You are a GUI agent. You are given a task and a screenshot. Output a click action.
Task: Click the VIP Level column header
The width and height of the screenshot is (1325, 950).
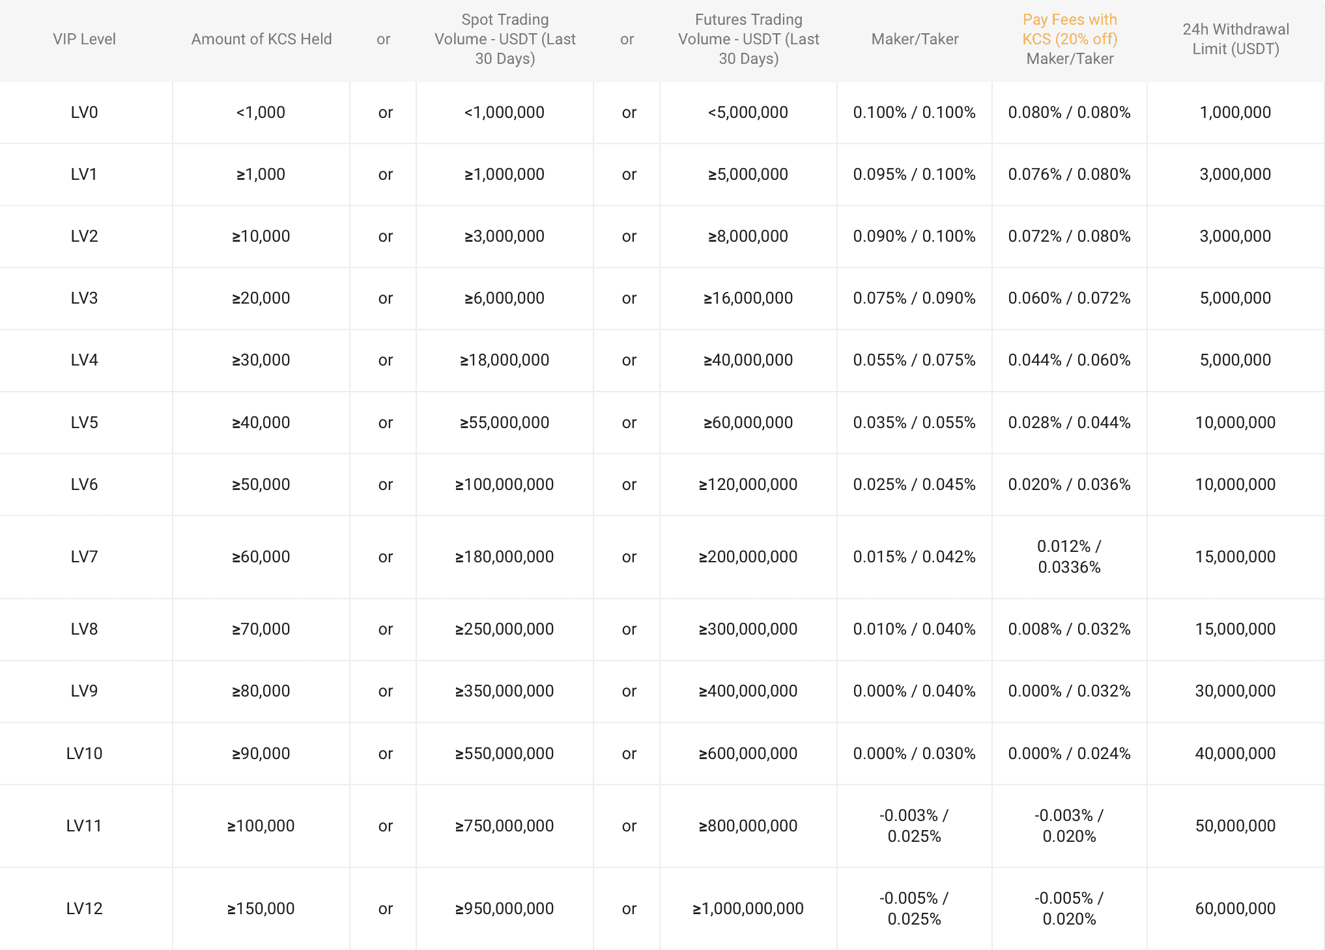tap(84, 39)
